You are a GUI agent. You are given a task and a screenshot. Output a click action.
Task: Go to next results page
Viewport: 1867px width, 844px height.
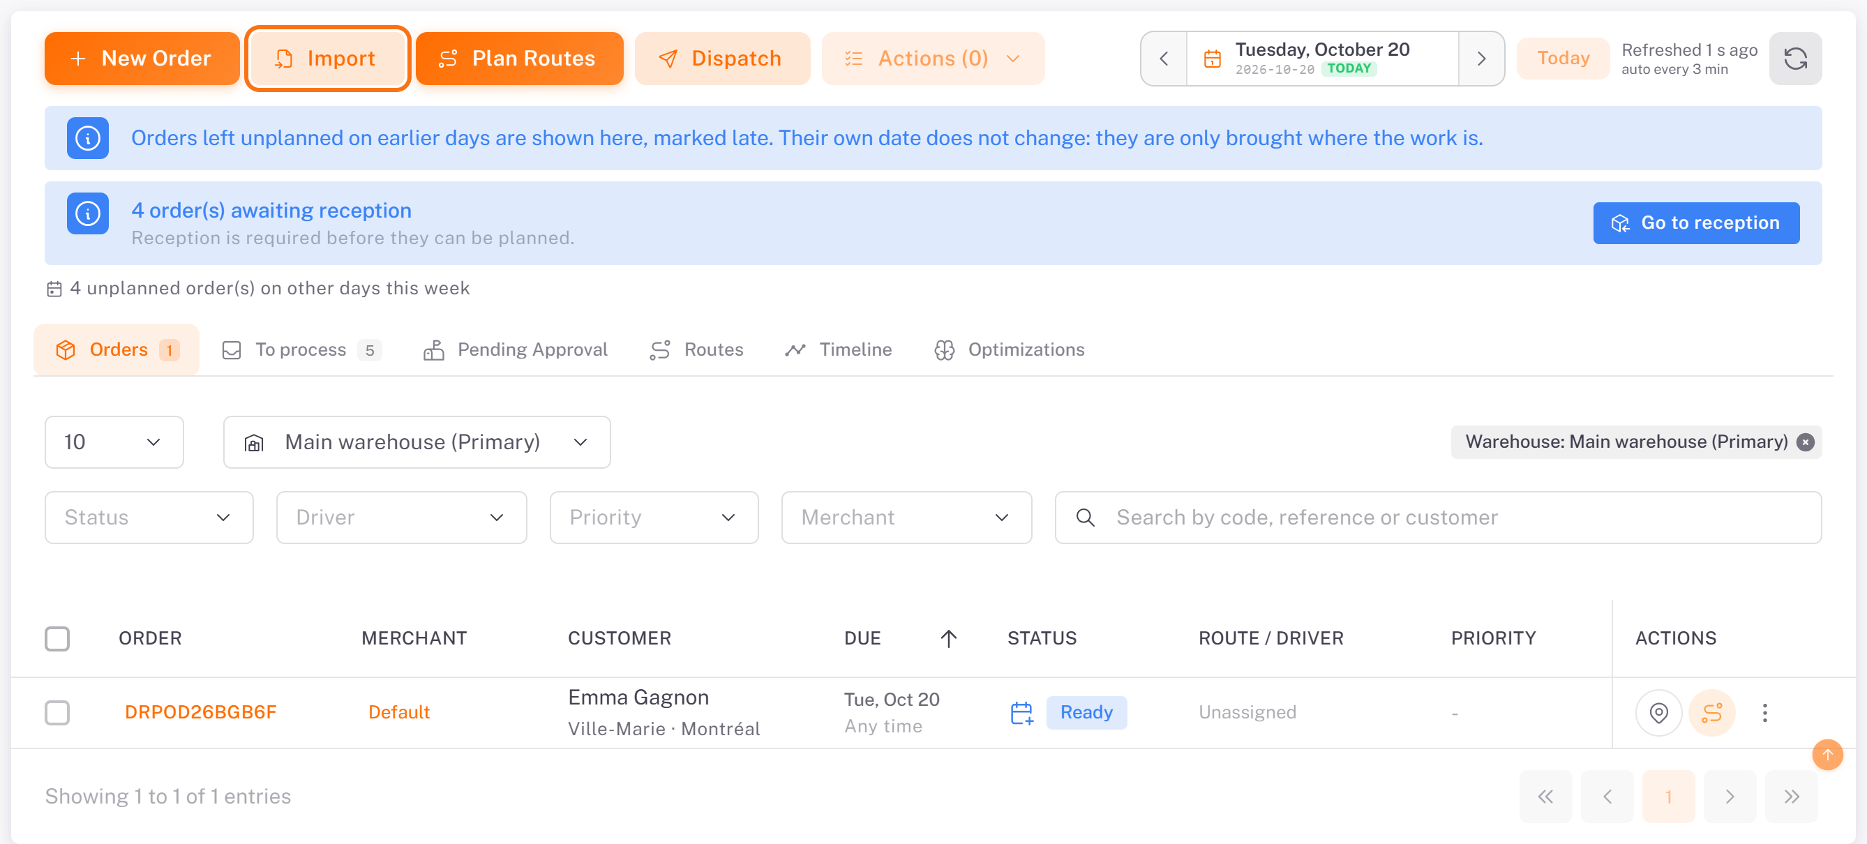(1730, 796)
